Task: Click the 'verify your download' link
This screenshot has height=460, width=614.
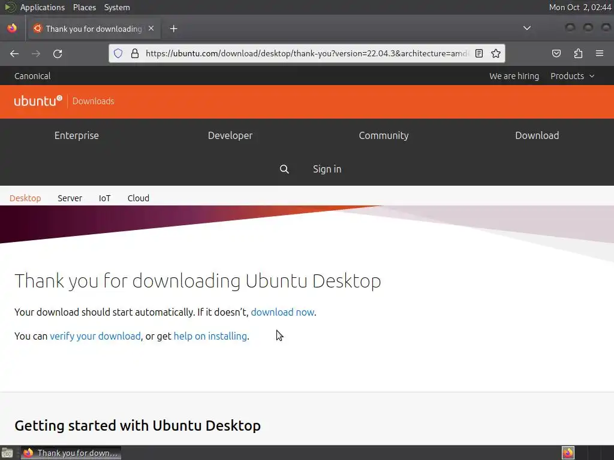Action: [x=95, y=336]
